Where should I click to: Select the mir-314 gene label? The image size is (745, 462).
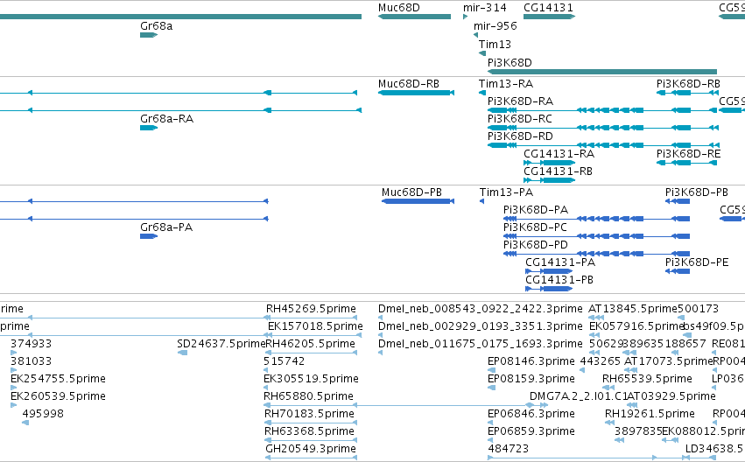pyautogui.click(x=485, y=8)
